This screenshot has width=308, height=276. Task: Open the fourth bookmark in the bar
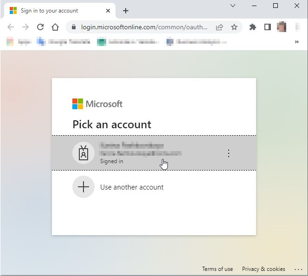196,42
